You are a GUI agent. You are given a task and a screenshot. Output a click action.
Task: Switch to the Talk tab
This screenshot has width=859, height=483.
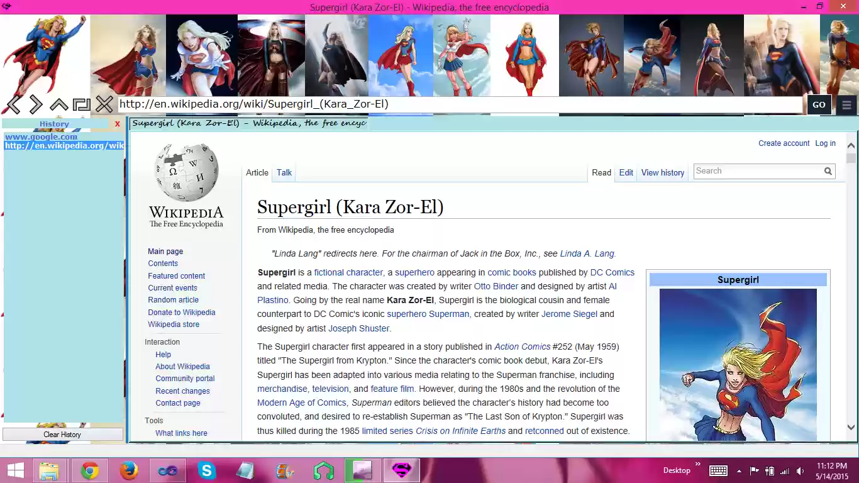tap(284, 172)
